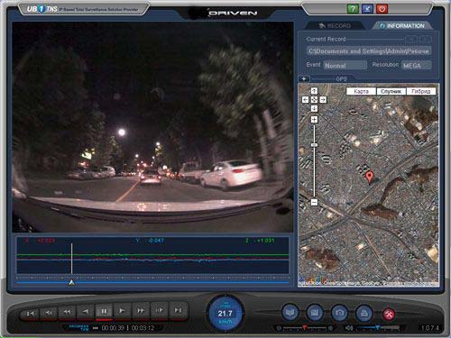Play the video in reverse
Viewport: 451px width, 338px height.
pos(86,311)
